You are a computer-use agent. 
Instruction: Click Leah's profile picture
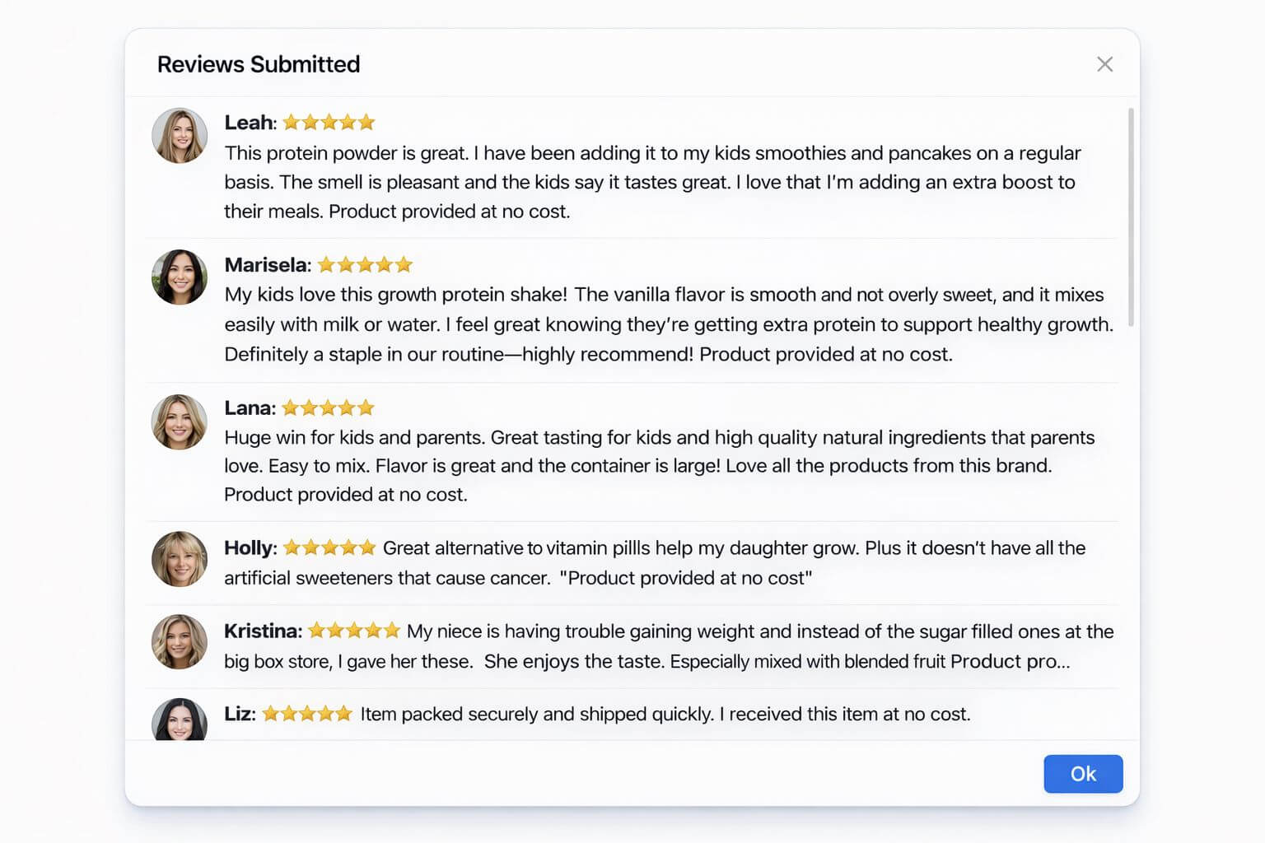tap(179, 135)
